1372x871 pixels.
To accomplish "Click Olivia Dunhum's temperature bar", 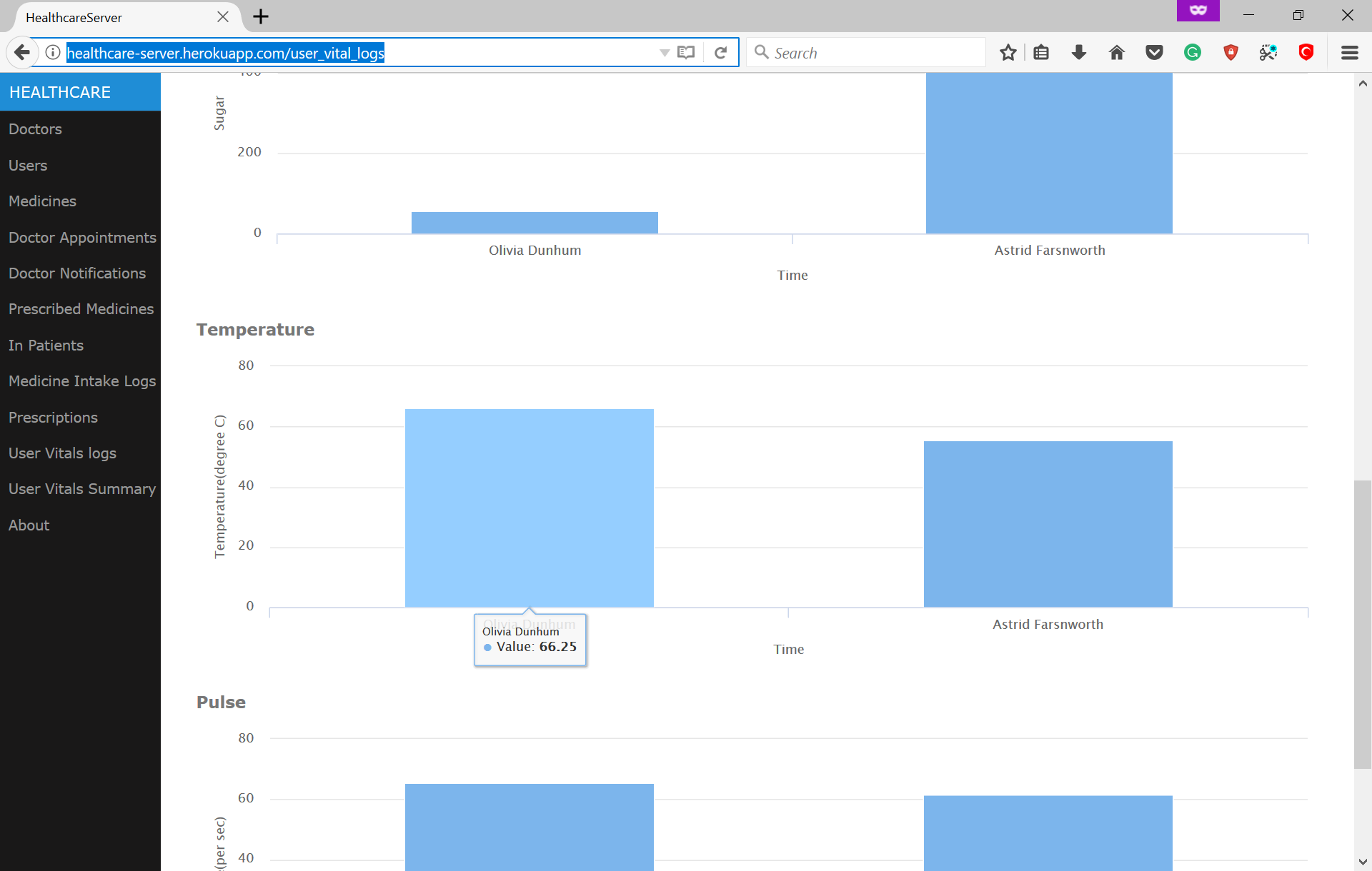I will pyautogui.click(x=529, y=507).
